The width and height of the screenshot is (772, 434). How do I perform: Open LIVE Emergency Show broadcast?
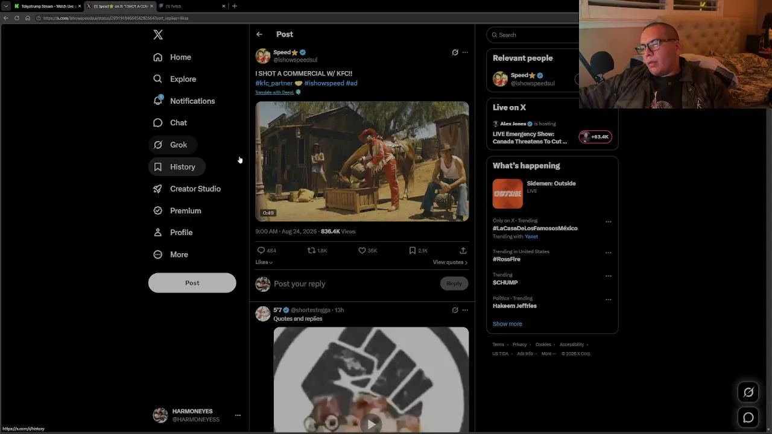coord(530,138)
